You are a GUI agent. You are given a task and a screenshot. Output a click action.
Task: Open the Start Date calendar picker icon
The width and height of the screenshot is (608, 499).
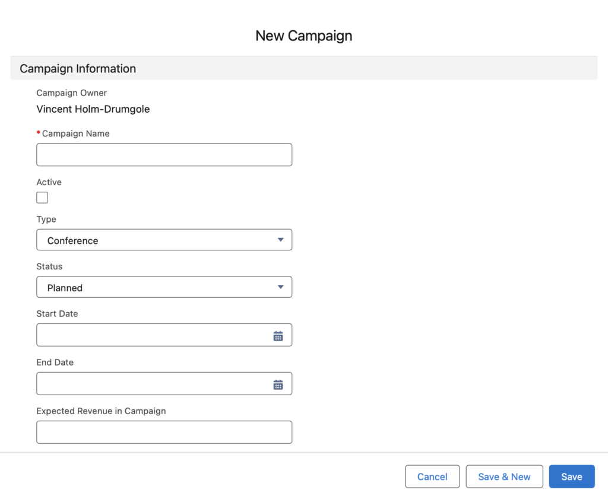pos(278,336)
